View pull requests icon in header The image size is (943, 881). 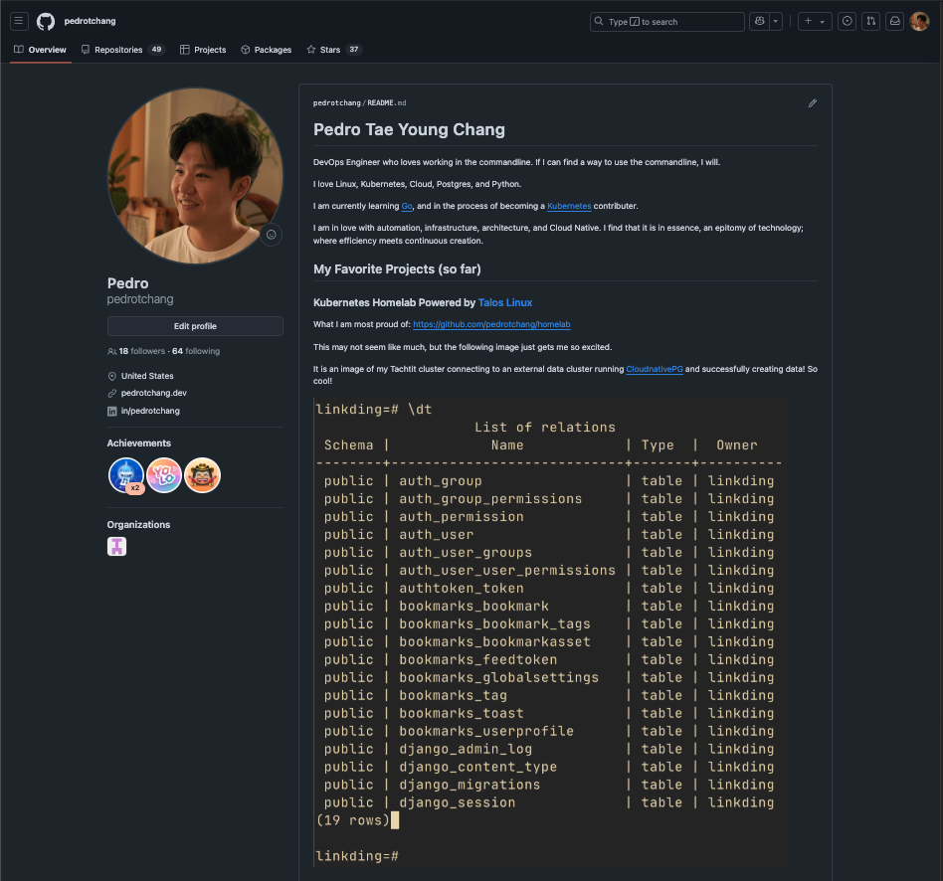pos(870,21)
